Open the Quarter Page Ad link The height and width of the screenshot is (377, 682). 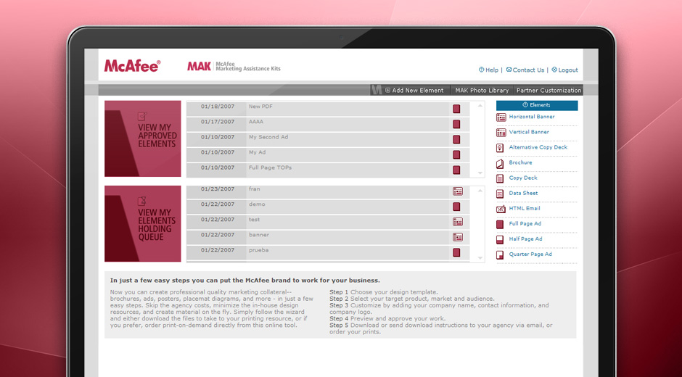pos(530,254)
